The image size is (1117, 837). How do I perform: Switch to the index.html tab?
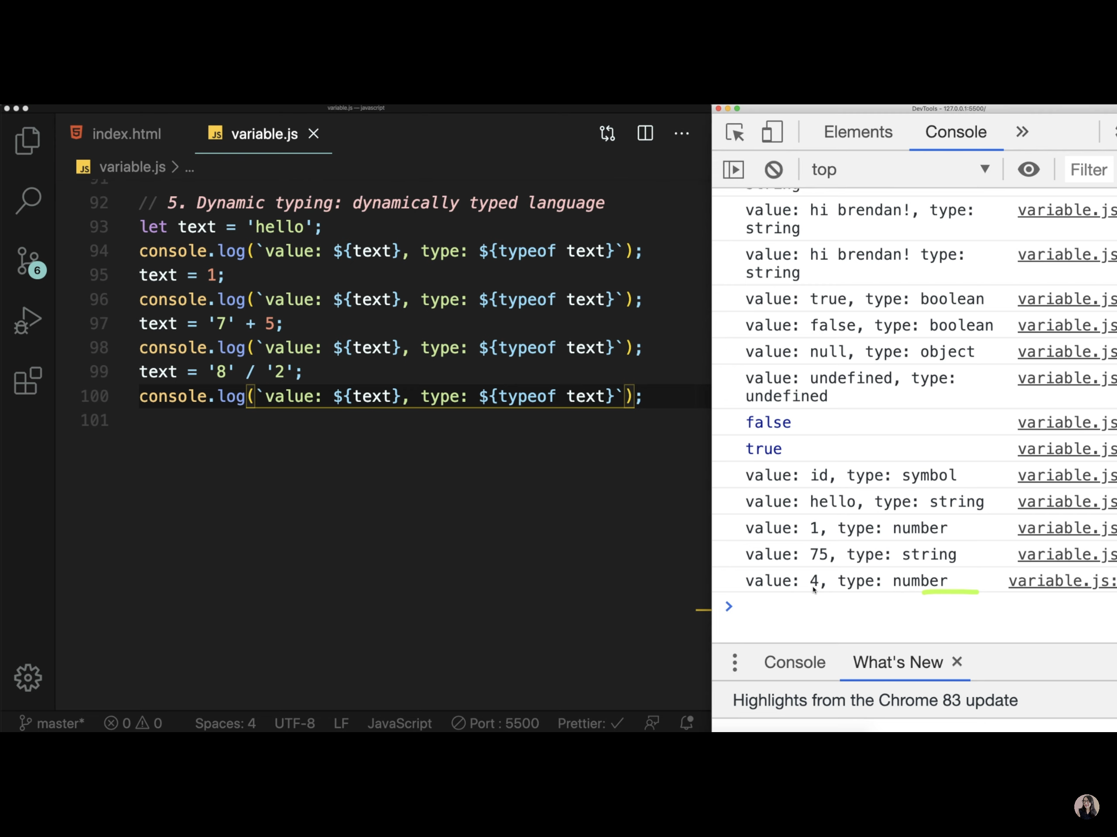pos(116,133)
